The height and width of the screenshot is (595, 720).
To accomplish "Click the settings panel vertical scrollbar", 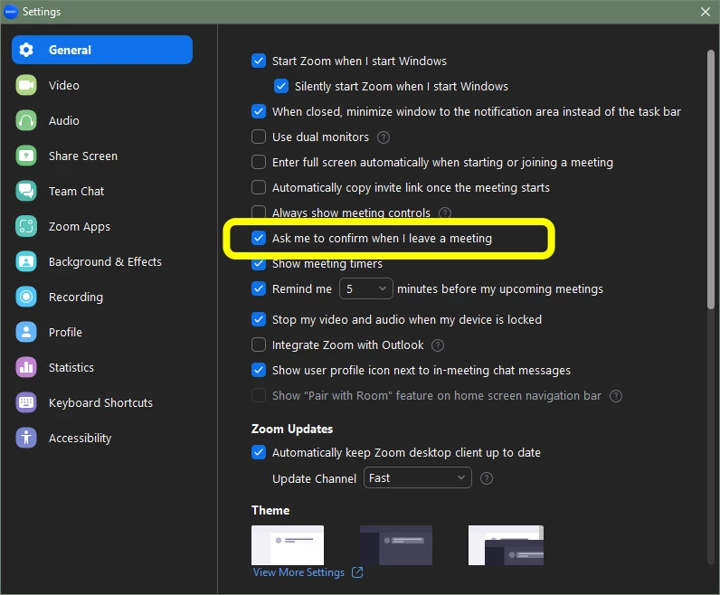I will [x=711, y=179].
